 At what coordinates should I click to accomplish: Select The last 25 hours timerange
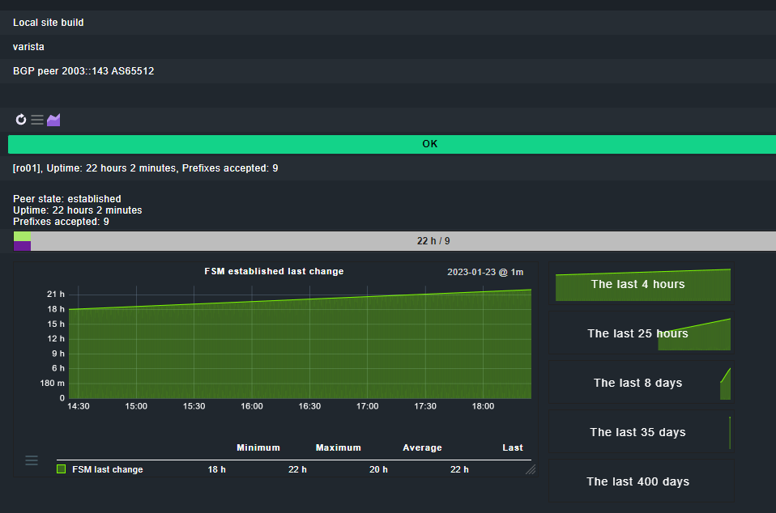[x=642, y=333]
